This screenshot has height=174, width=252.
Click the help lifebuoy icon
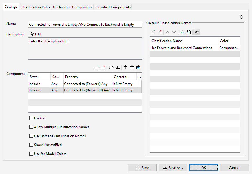[x=241, y=17]
